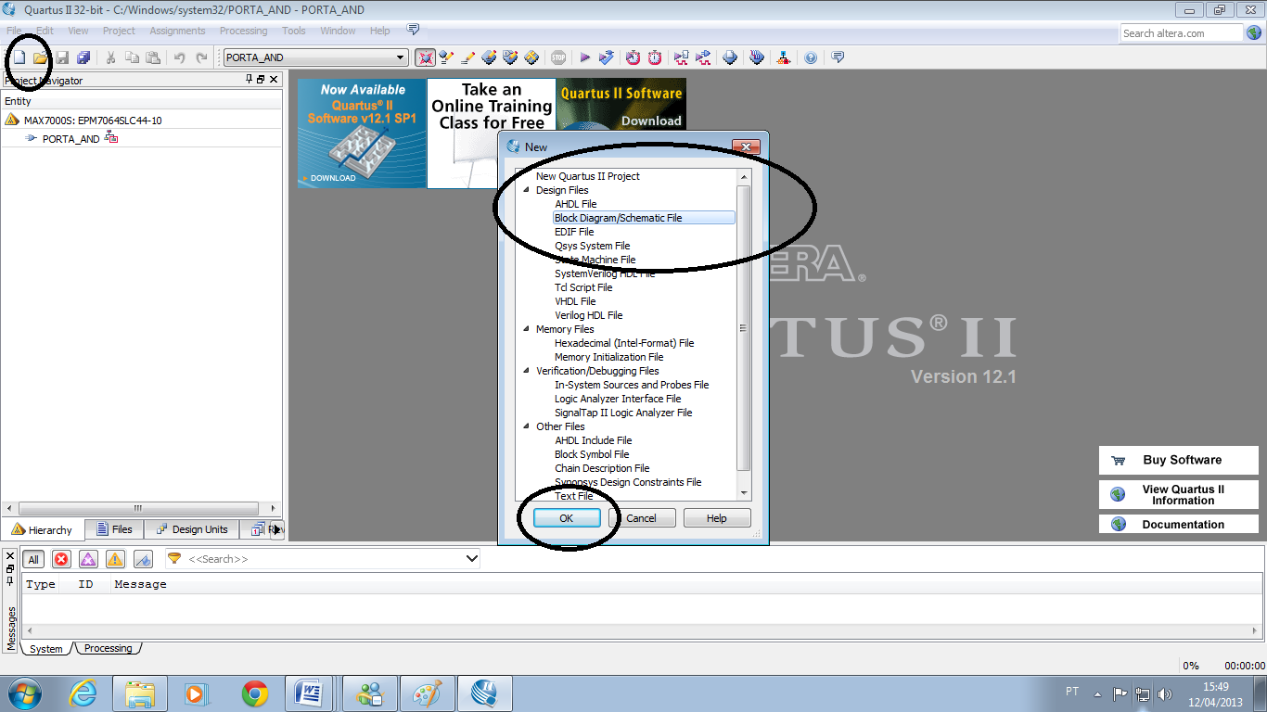
Task: Click the Open folder toolbar icon
Action: pos(40,57)
